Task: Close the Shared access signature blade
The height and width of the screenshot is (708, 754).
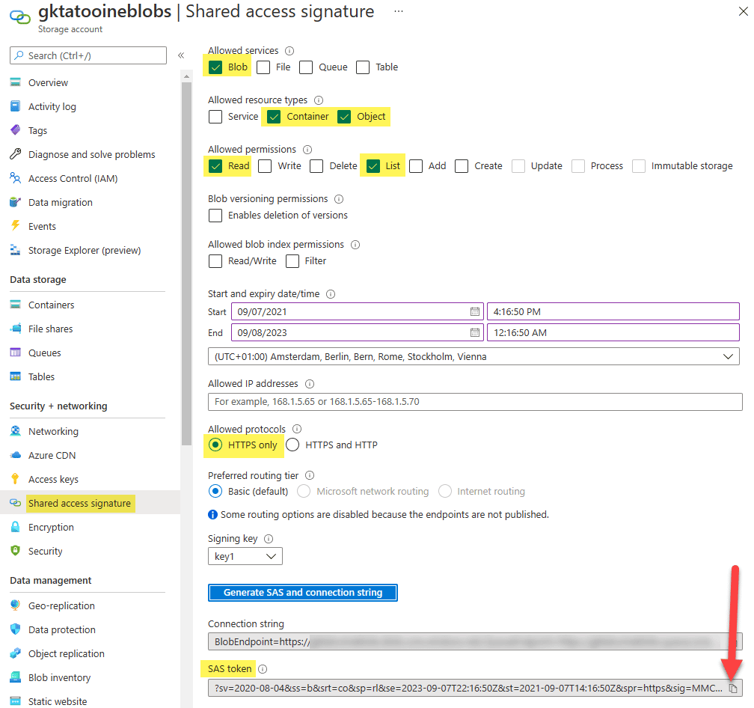Action: (x=743, y=11)
